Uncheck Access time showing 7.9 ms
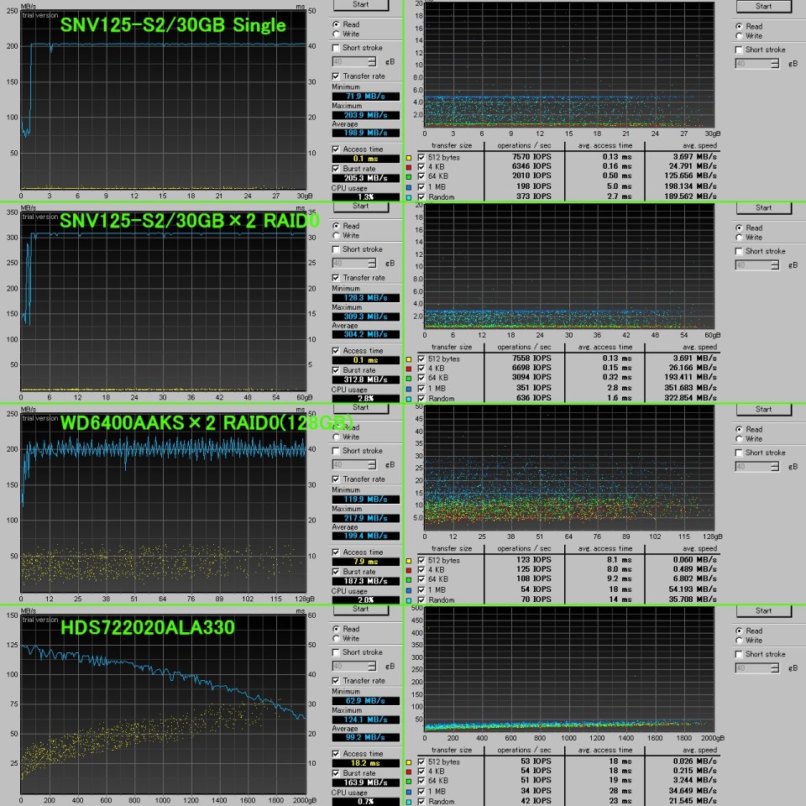806x806 pixels. tap(336, 552)
